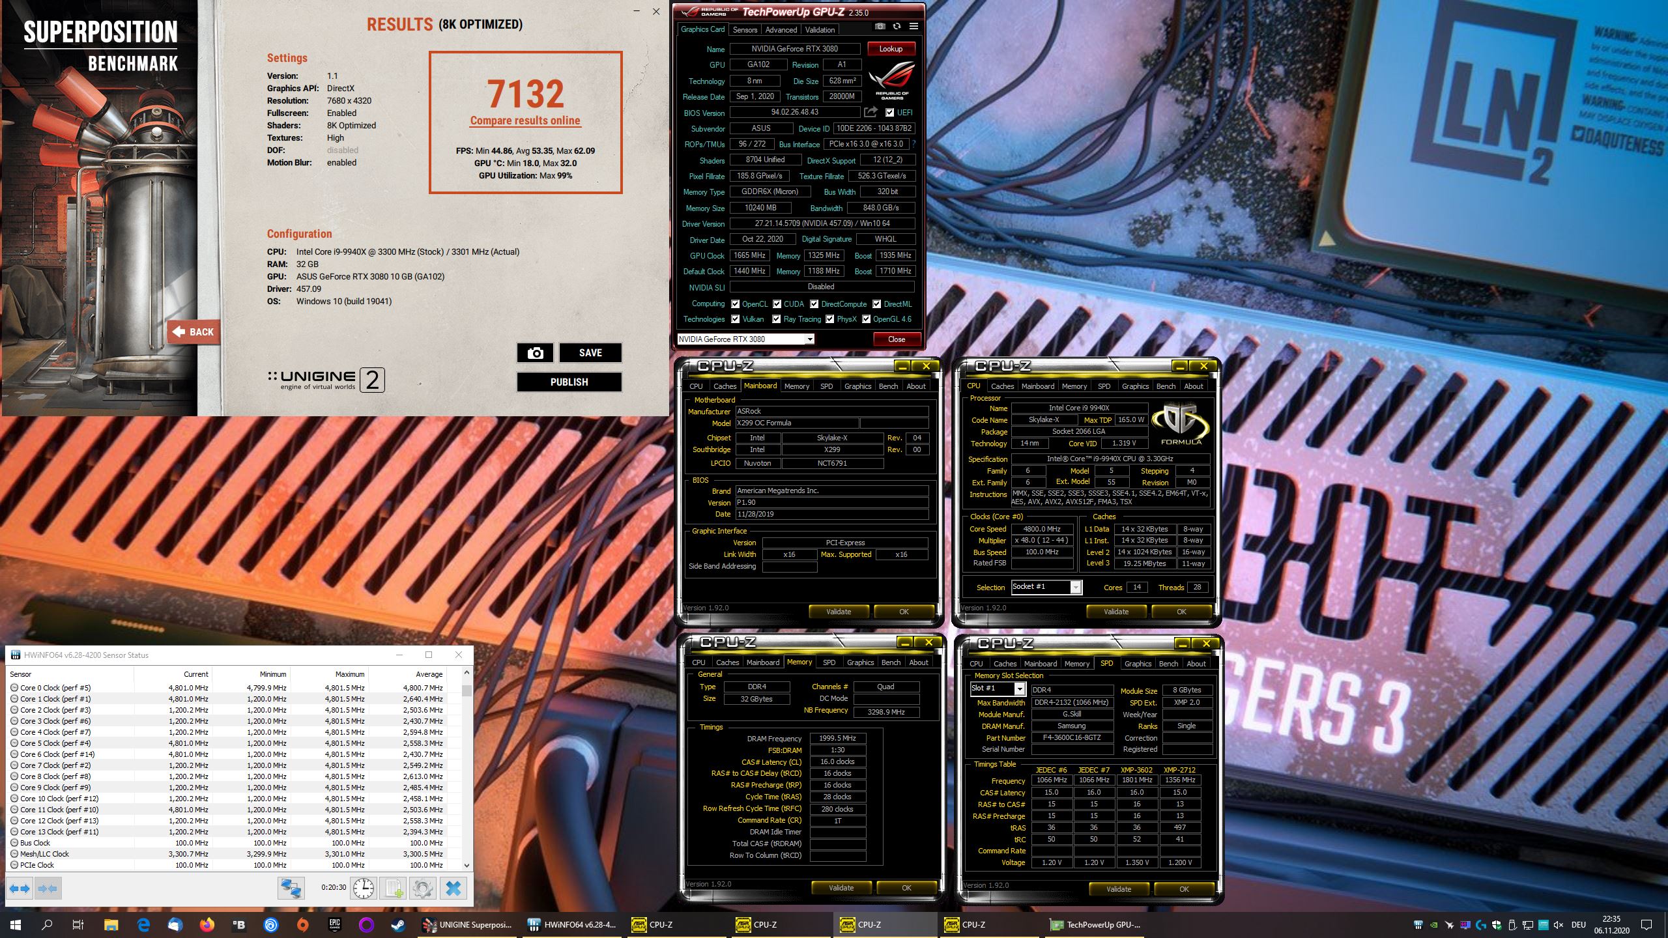Launch Steam from the taskbar
The width and height of the screenshot is (1668, 938).
pyautogui.click(x=397, y=924)
